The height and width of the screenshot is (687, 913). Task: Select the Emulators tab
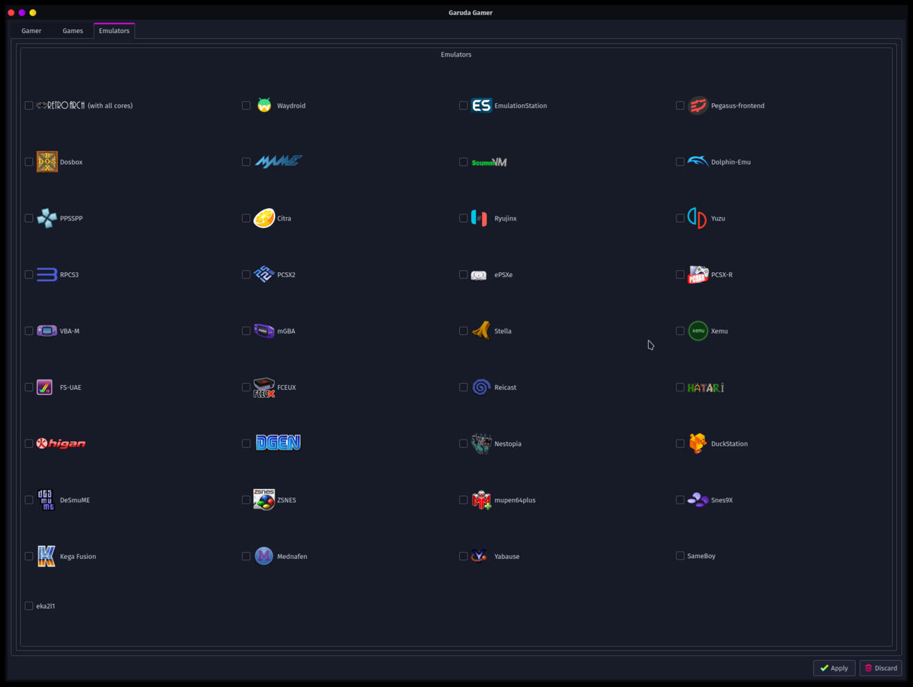click(x=114, y=30)
